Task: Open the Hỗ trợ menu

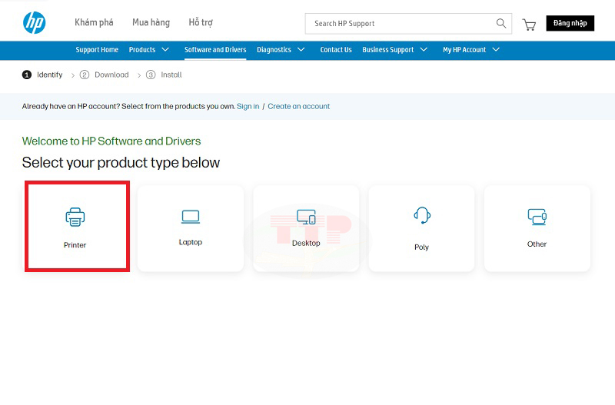Action: [x=201, y=22]
